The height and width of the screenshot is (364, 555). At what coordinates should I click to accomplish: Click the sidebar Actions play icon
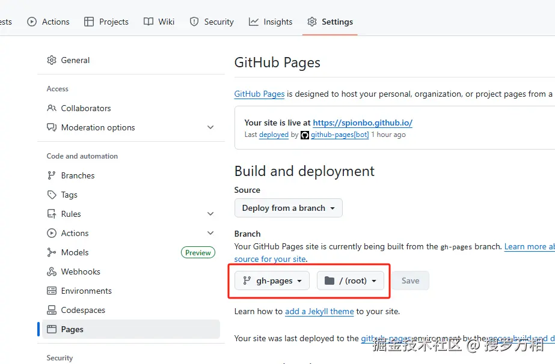[x=52, y=233]
